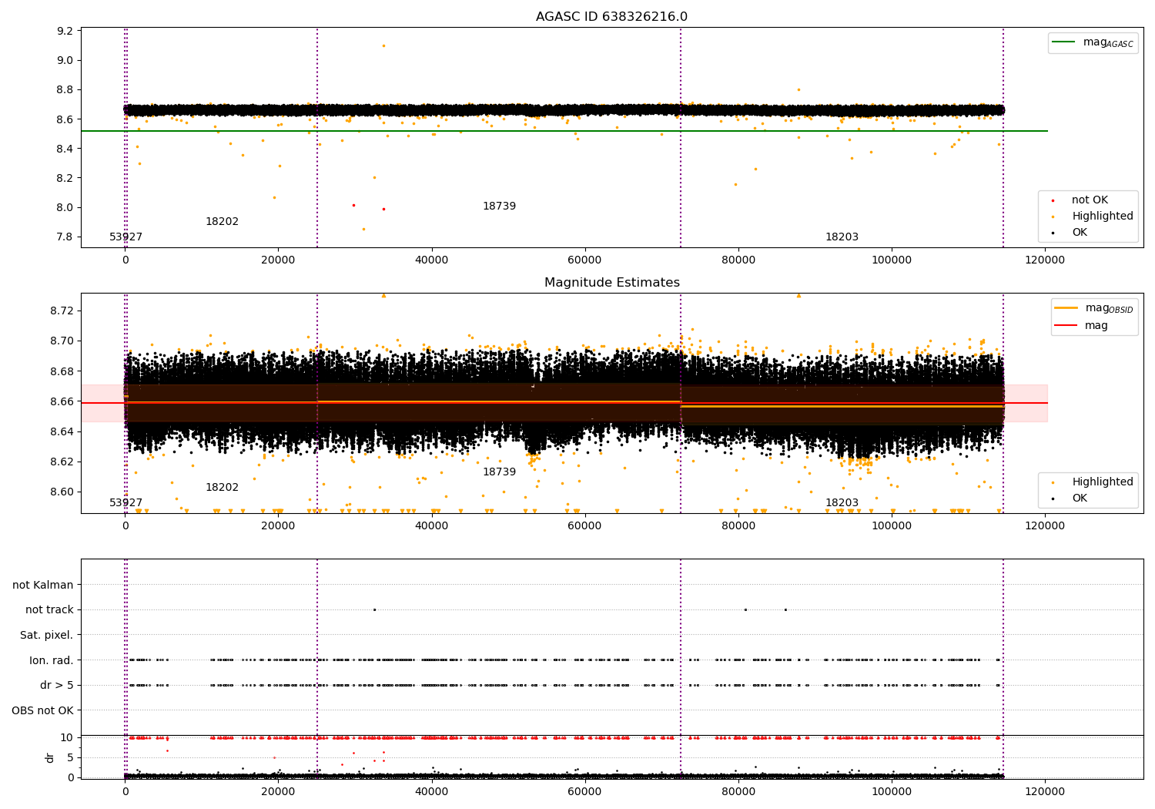Select the red "mag" legend line entry
The width and height of the screenshot is (1155, 809).
1081,326
